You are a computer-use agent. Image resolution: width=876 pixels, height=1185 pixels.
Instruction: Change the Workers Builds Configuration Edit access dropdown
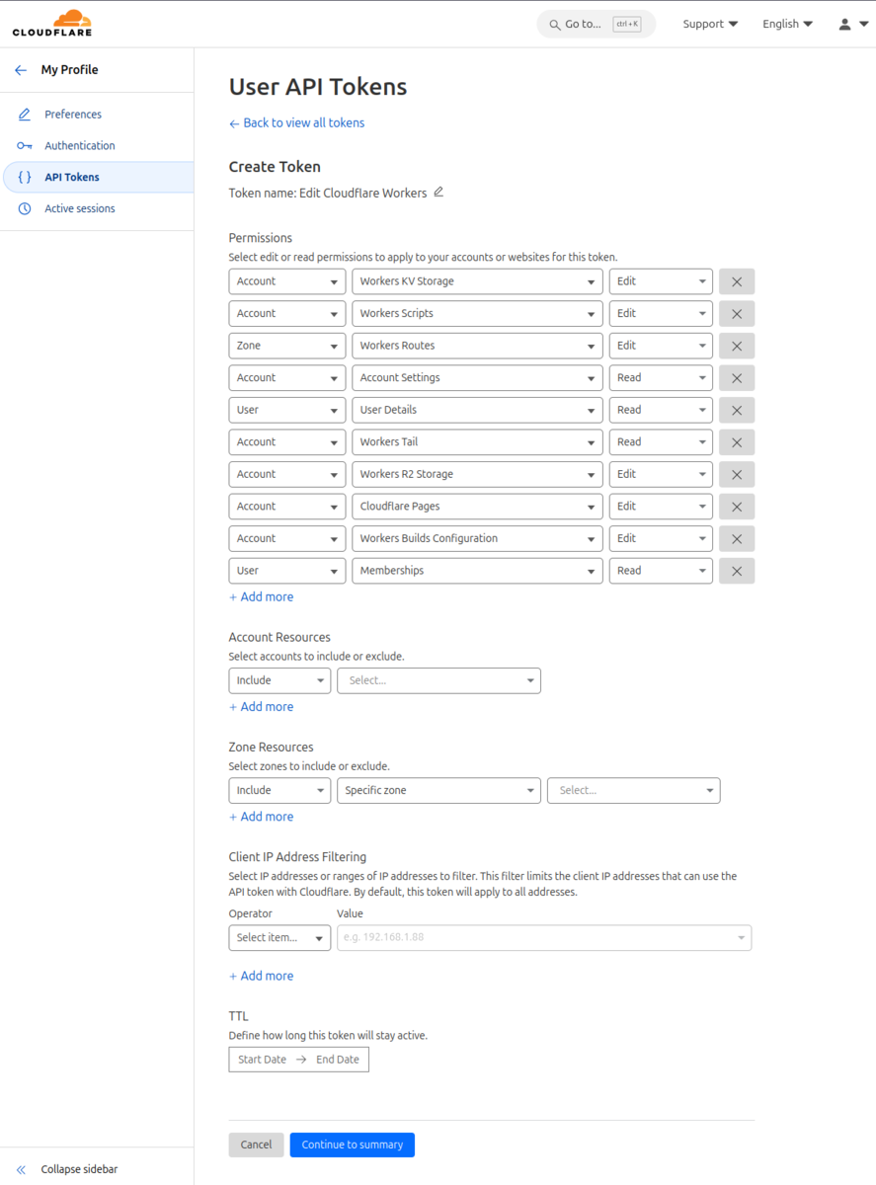tap(661, 538)
